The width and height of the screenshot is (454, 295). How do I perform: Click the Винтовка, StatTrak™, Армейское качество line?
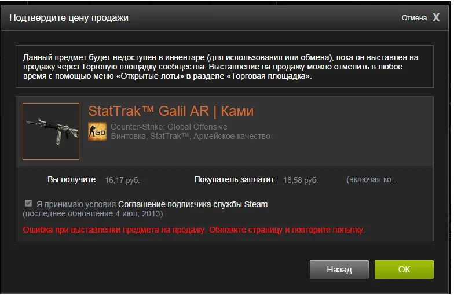point(190,136)
